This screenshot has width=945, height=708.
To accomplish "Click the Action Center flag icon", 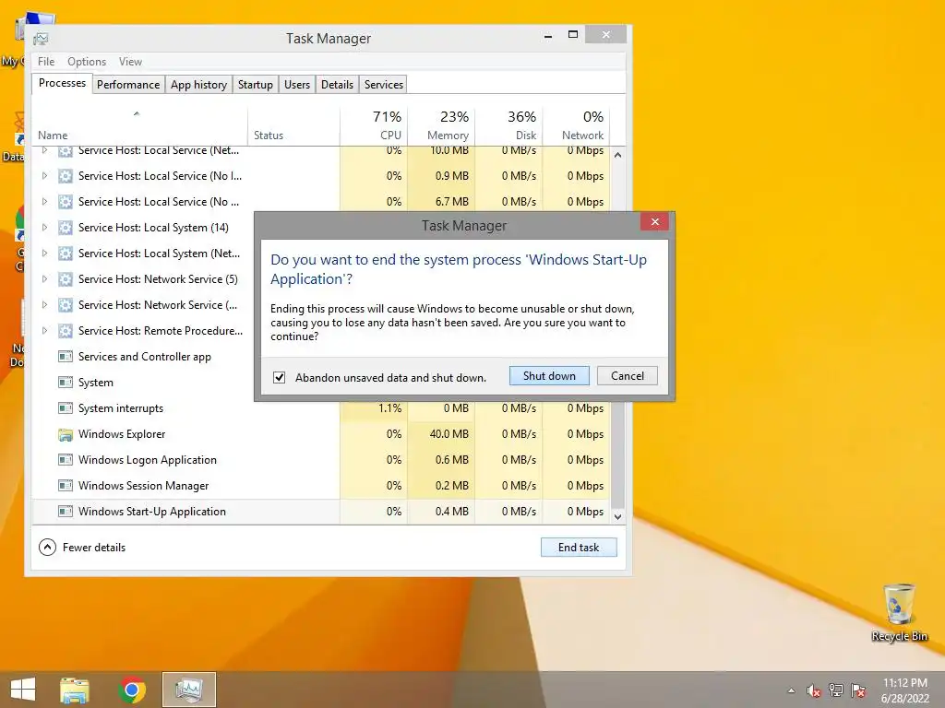I will coord(857,690).
